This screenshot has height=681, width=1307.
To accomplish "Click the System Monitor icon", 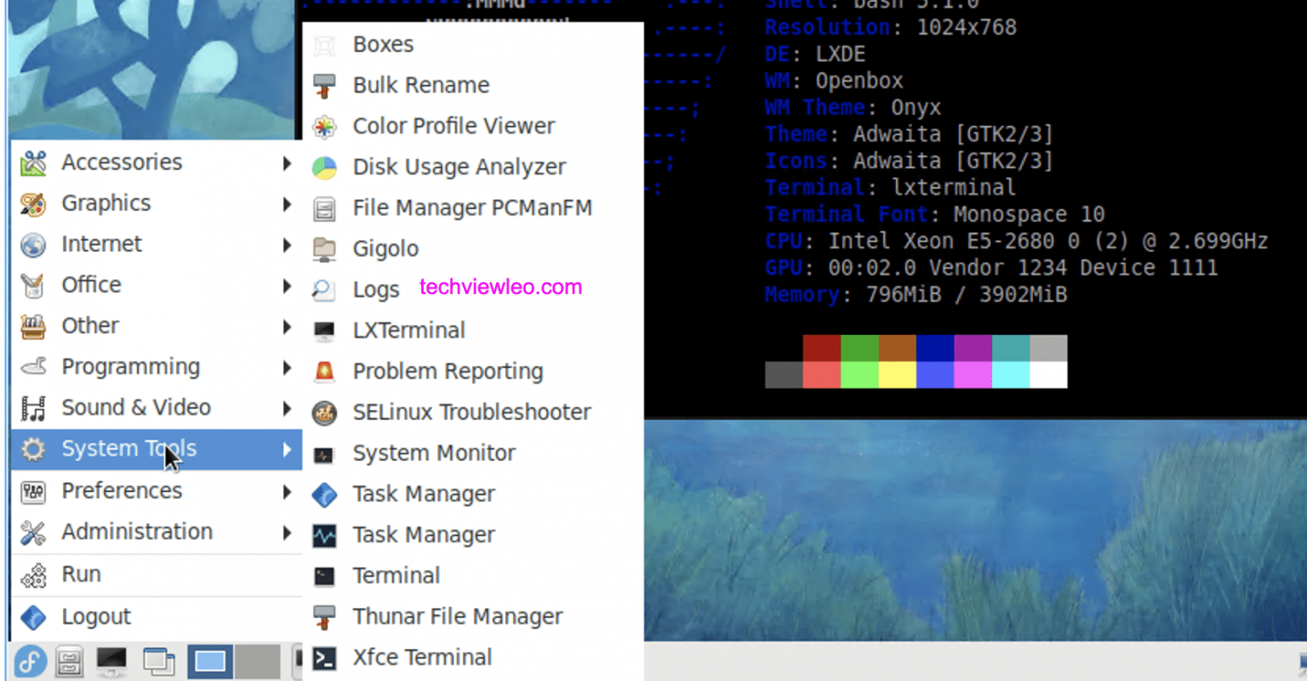I will [x=324, y=454].
